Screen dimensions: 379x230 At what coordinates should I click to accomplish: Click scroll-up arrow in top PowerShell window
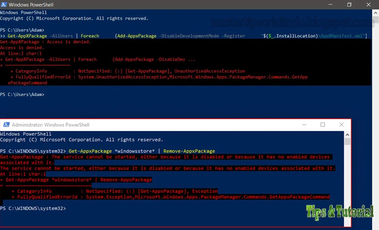tap(376, 13)
